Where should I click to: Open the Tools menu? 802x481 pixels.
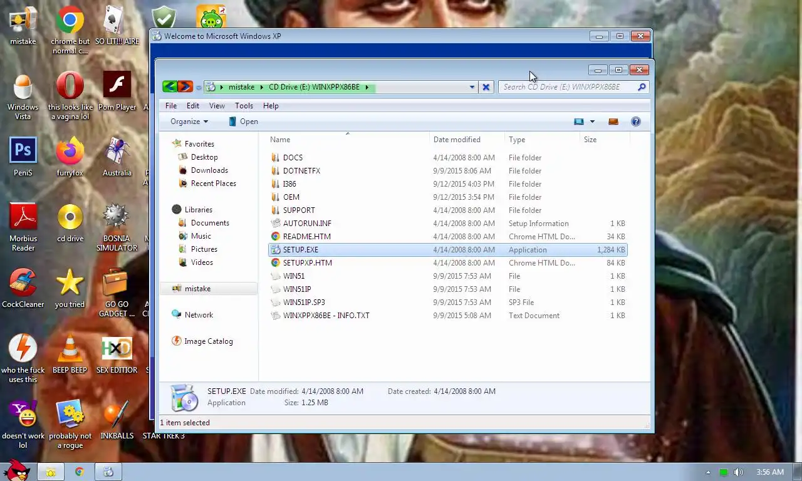click(244, 106)
